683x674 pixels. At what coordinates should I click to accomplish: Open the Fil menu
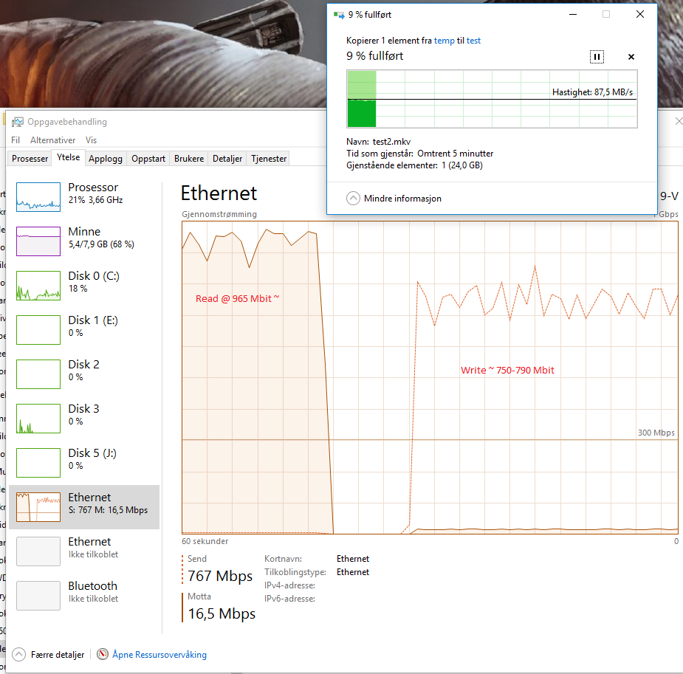tap(16, 140)
